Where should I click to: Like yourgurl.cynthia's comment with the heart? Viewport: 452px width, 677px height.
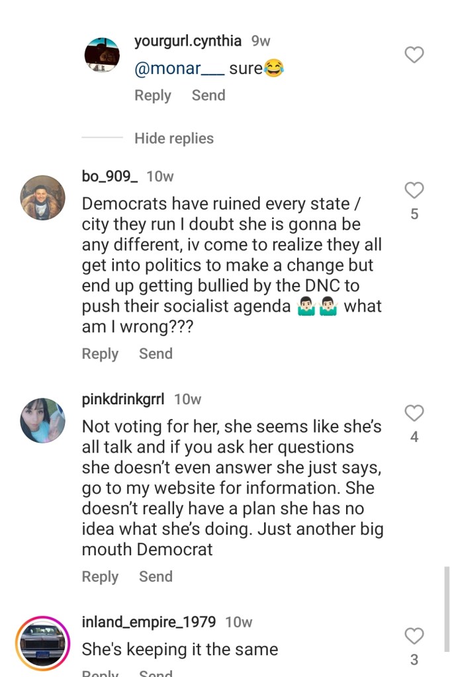[414, 55]
